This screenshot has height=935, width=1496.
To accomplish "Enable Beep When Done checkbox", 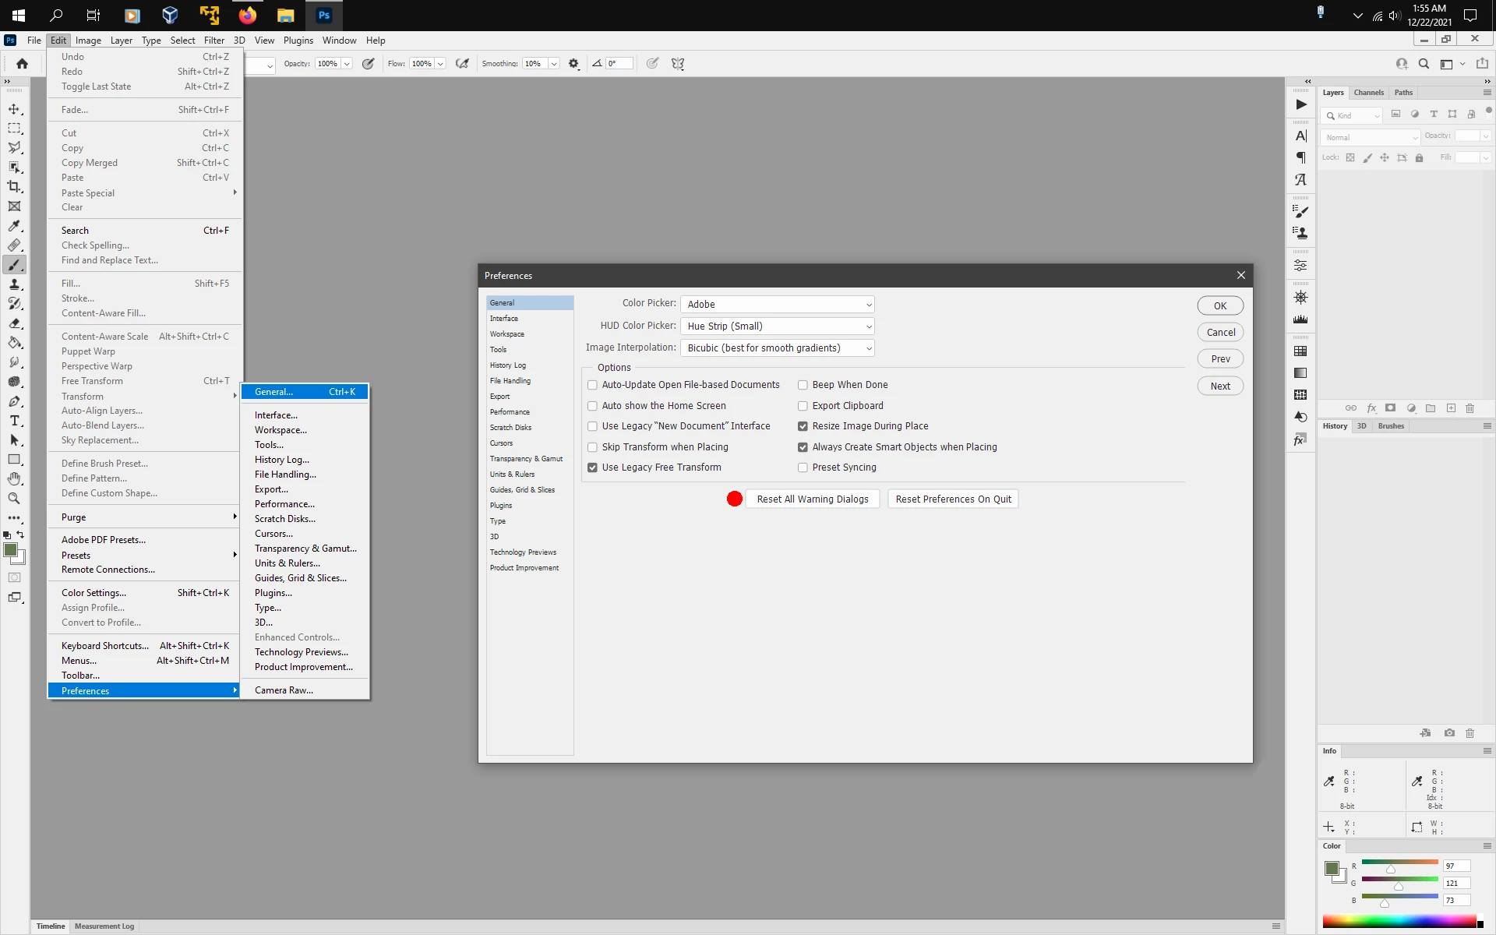I will pyautogui.click(x=803, y=385).
